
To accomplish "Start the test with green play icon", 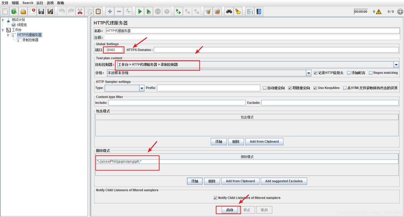I will pyautogui.click(x=140, y=11).
